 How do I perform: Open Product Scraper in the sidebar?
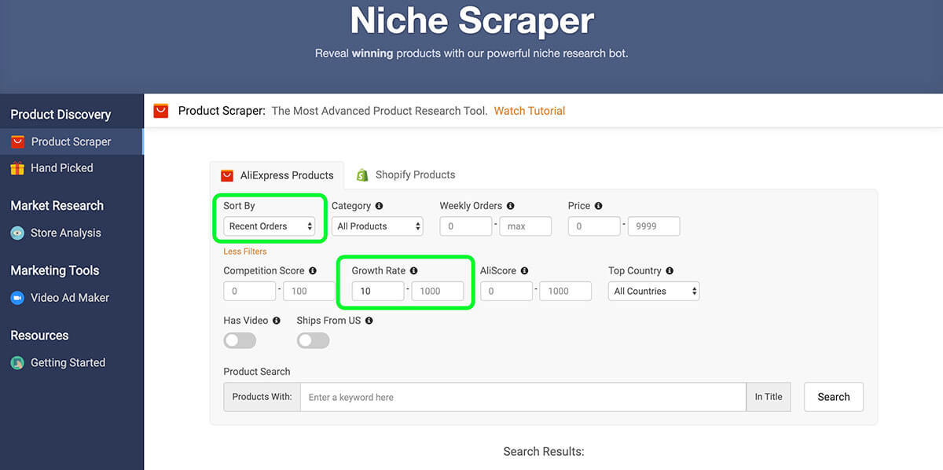pyautogui.click(x=71, y=141)
